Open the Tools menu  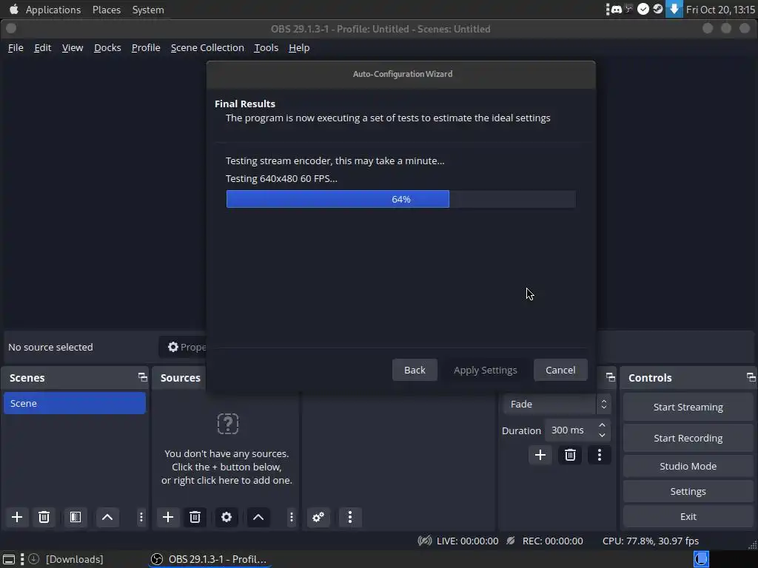pyautogui.click(x=266, y=48)
